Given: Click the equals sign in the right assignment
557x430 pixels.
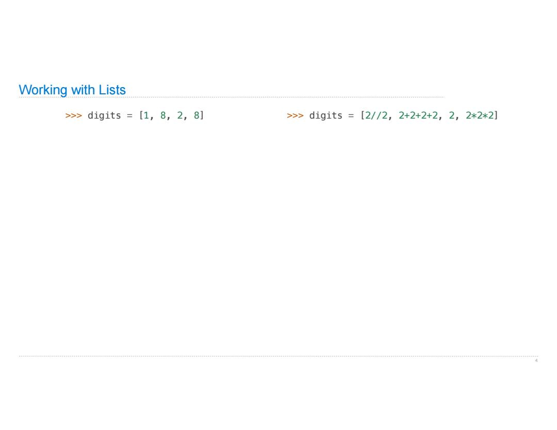Looking at the screenshot, I should [x=351, y=116].
